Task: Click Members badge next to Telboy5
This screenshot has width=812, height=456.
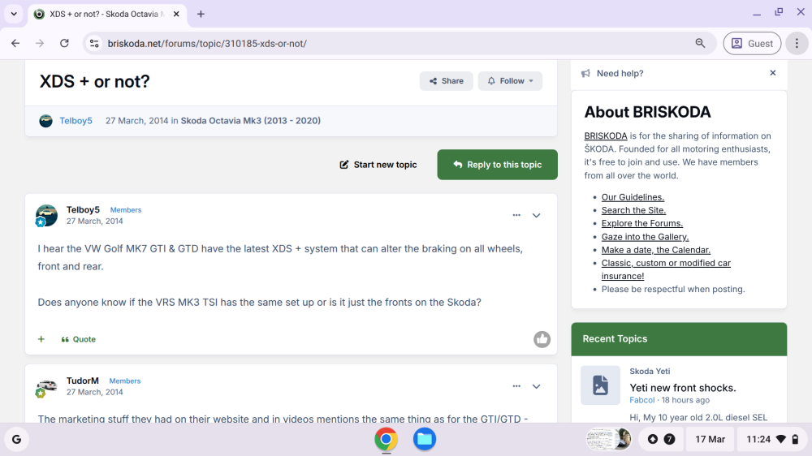Action: [125, 209]
